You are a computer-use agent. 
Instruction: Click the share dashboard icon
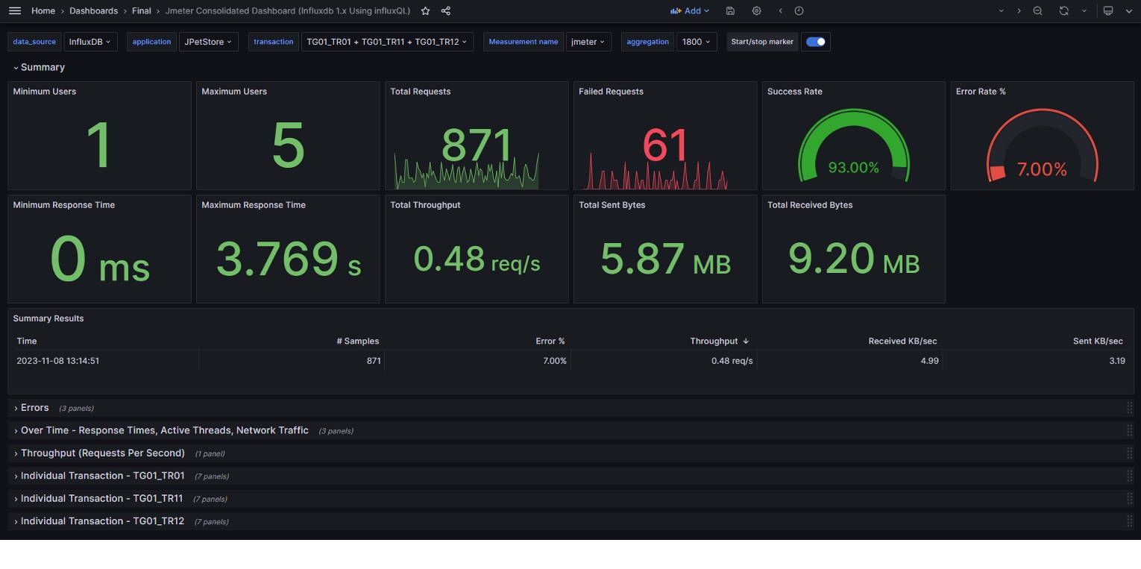pos(446,11)
